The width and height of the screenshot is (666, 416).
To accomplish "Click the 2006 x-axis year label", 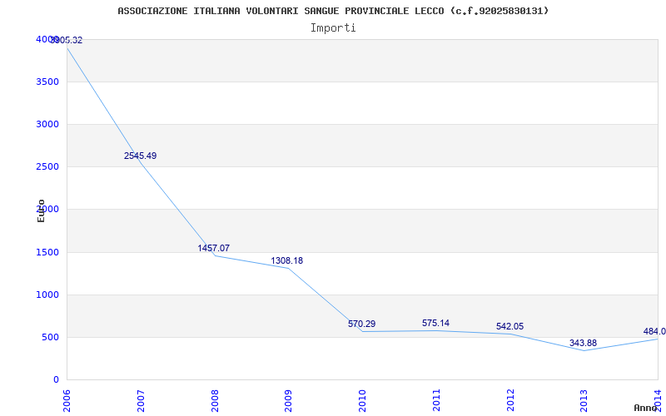I will coord(67,399).
